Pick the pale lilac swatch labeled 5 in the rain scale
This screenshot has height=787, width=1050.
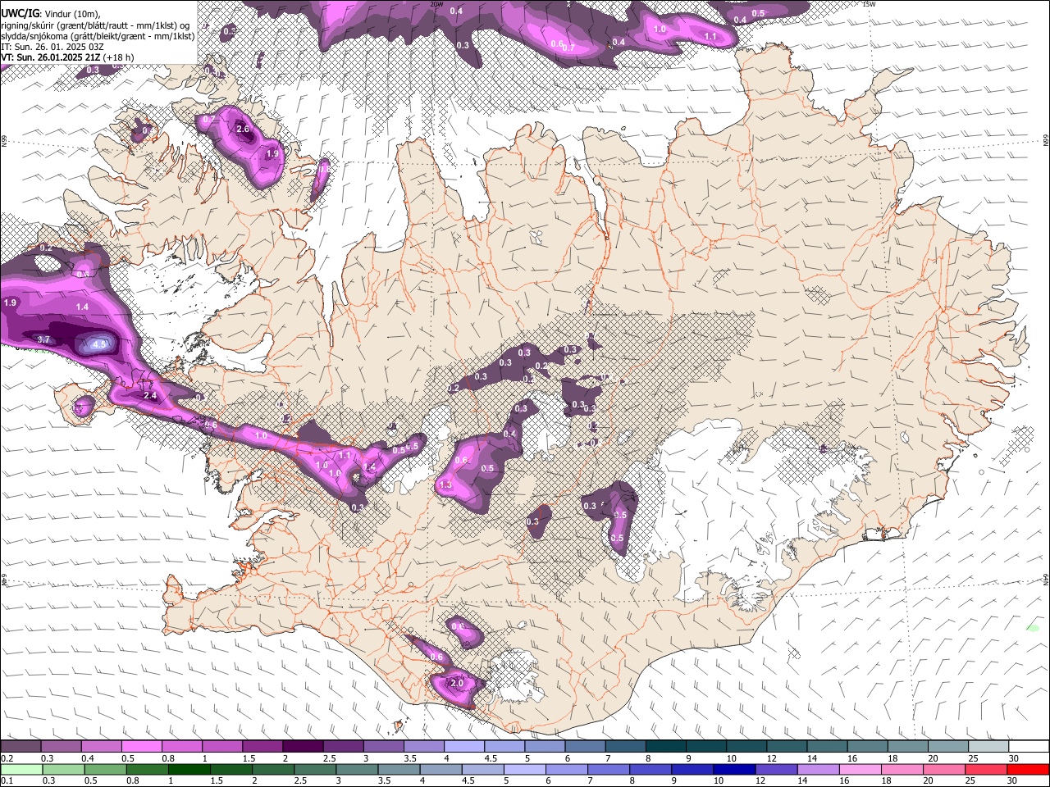point(525,769)
